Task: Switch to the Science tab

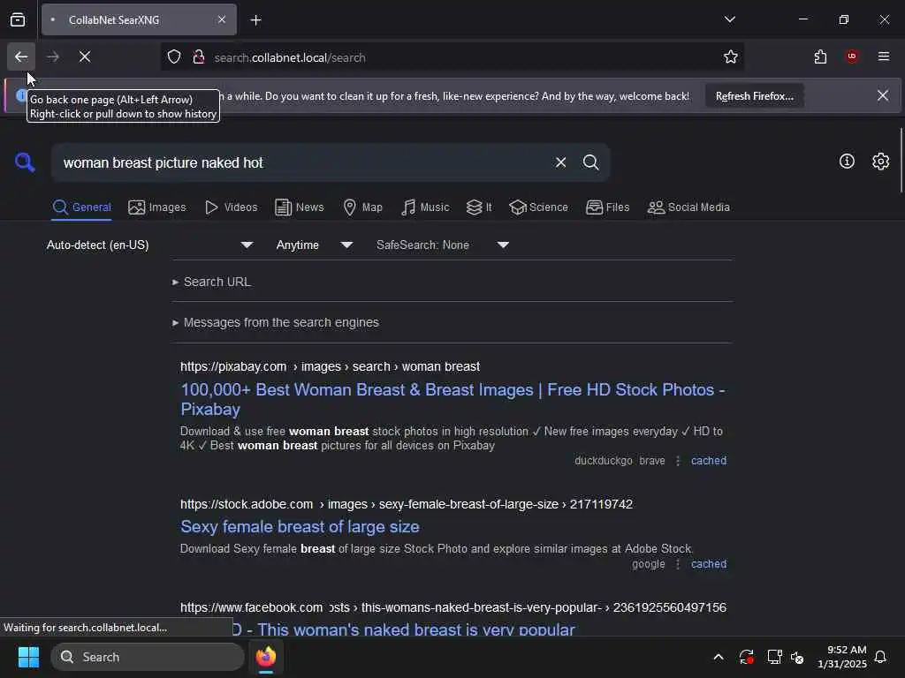Action: 538,207
